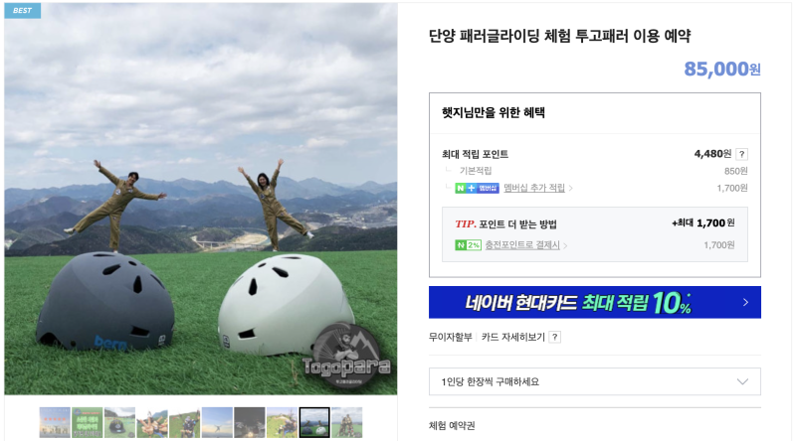Click the chevron after 충전포인트로 결제시
The width and height of the screenshot is (796, 441).
[x=565, y=246]
